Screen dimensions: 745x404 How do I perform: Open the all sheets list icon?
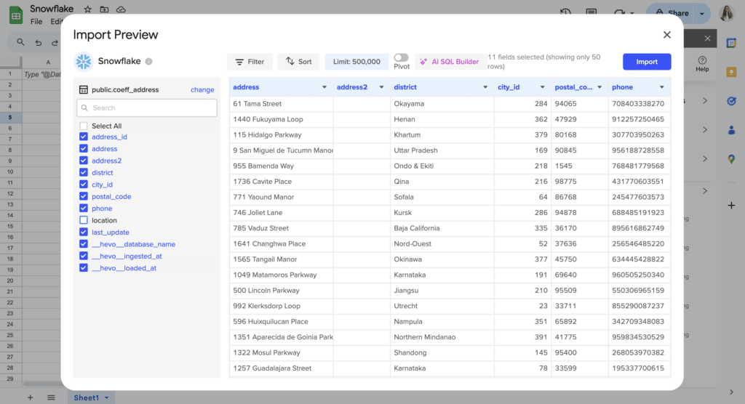click(51, 397)
